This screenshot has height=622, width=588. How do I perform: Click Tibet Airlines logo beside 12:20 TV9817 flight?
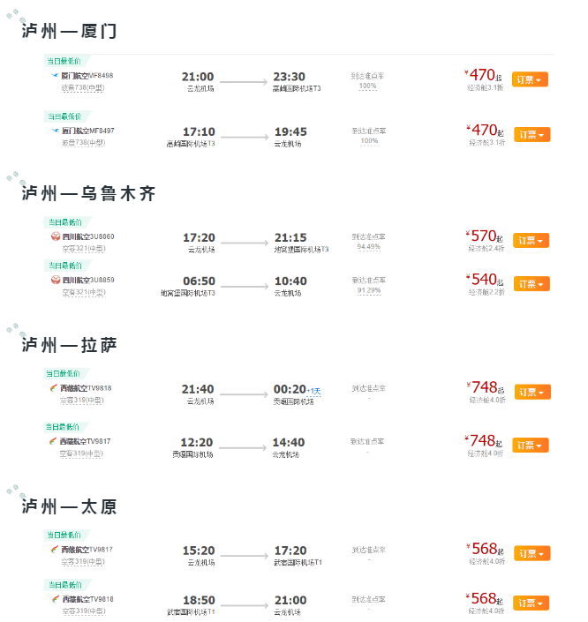point(53,441)
